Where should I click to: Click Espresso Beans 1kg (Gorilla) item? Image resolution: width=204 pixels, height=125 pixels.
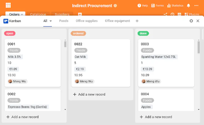tap(27, 107)
